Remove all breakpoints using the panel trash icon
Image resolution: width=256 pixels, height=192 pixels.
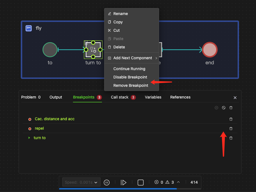(231, 108)
